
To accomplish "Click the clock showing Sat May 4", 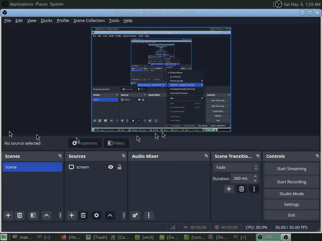I will pyautogui.click(x=302, y=4).
